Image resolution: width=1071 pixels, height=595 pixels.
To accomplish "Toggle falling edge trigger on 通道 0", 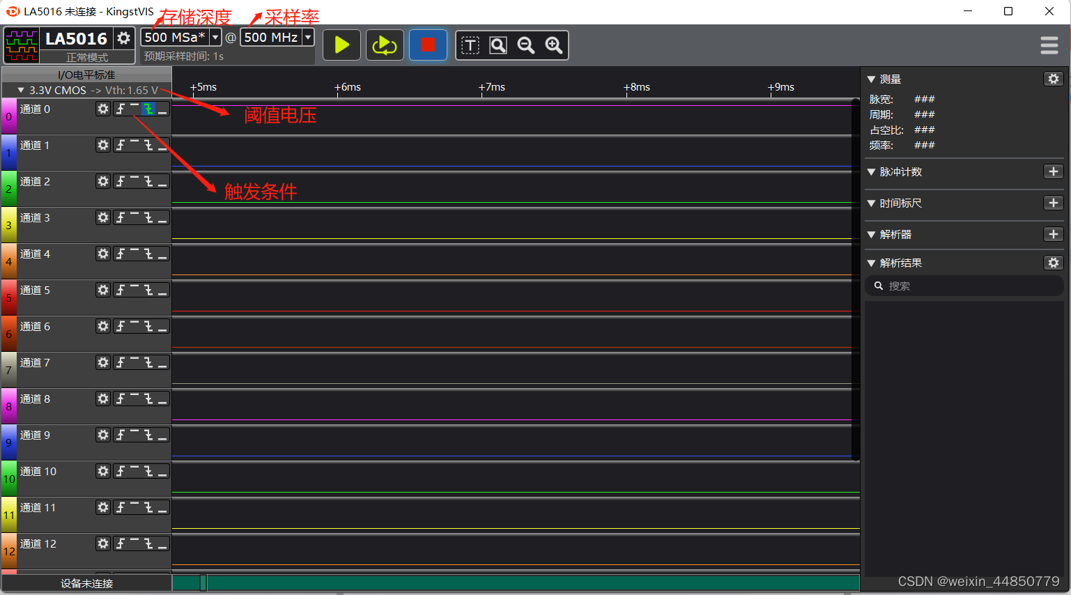I will [x=148, y=109].
